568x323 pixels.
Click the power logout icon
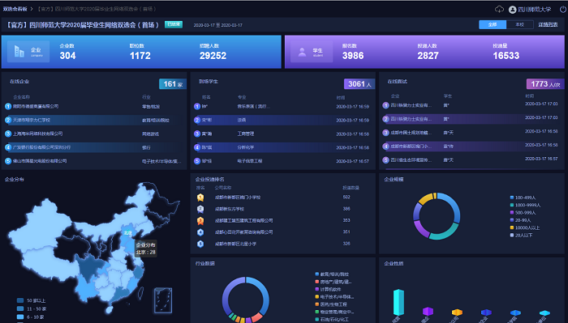pos(563,10)
